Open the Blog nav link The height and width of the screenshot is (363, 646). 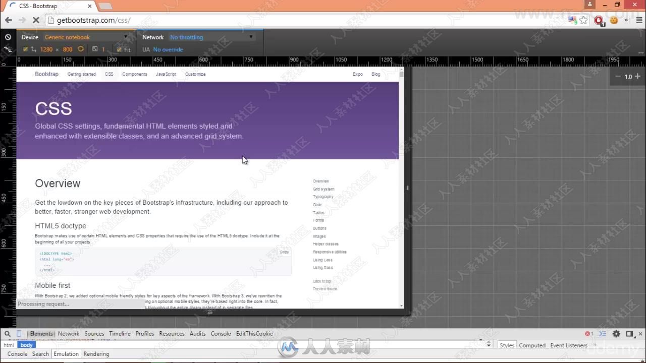[376, 74]
